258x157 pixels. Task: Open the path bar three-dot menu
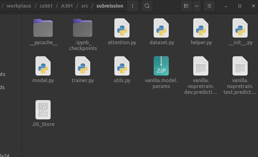coord(133,6)
